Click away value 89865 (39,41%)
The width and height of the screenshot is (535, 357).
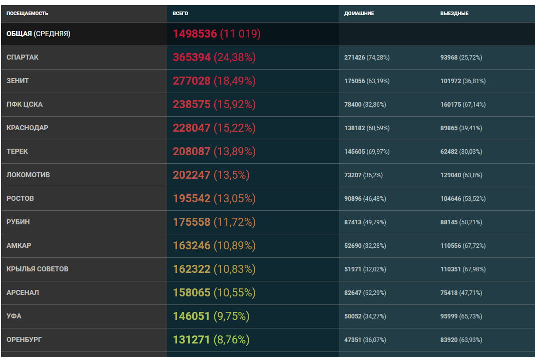(x=461, y=128)
